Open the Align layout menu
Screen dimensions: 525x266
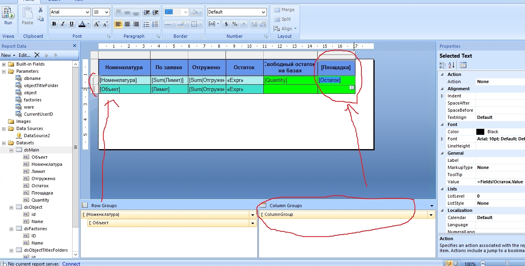285,29
